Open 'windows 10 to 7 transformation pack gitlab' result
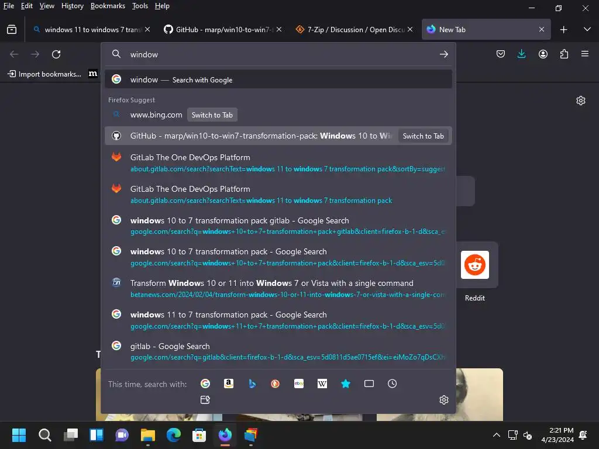599x449 pixels. point(278,226)
